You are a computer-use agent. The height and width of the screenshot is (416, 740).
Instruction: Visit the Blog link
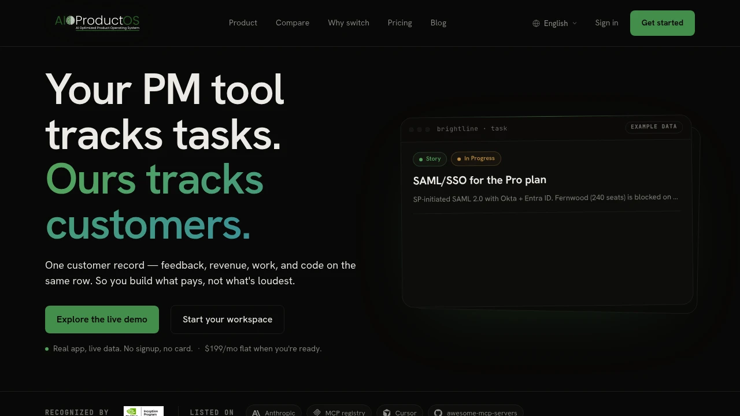click(x=438, y=23)
